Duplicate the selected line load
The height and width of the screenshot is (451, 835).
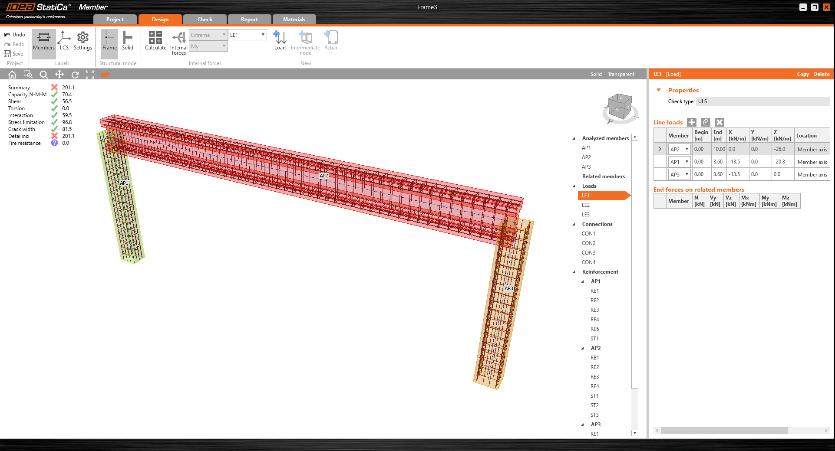click(x=706, y=122)
